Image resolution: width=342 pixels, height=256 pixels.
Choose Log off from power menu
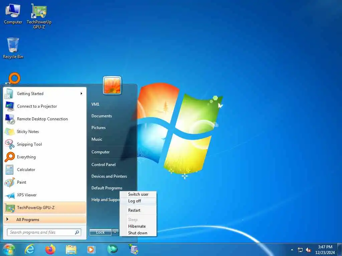coord(138,201)
